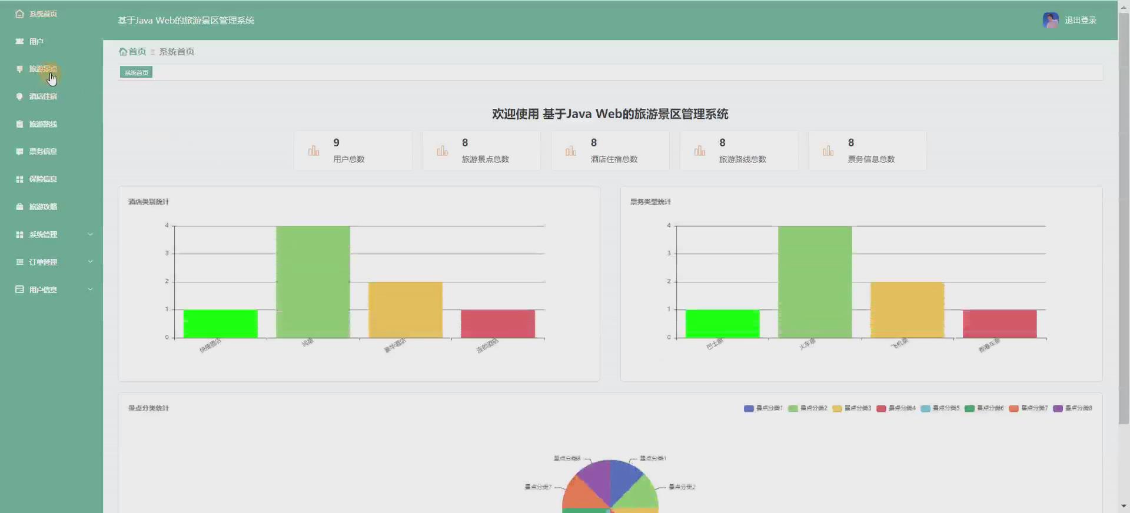
Task: Open the 用户 menu via its sidebar icon
Action: 19,41
